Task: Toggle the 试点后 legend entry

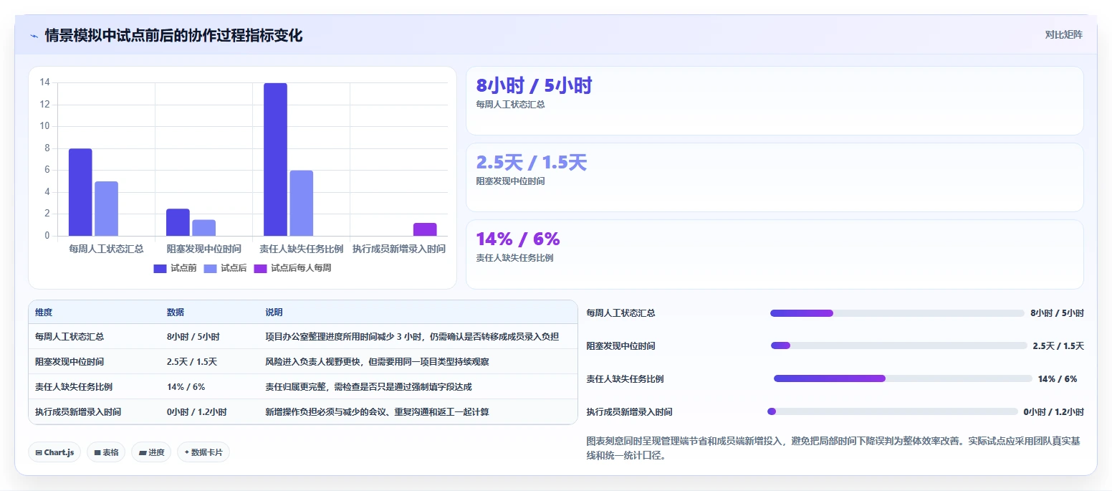Action: tap(225, 268)
